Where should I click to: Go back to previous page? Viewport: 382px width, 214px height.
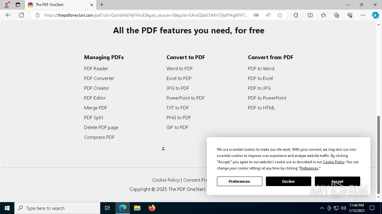pyautogui.click(x=8, y=15)
